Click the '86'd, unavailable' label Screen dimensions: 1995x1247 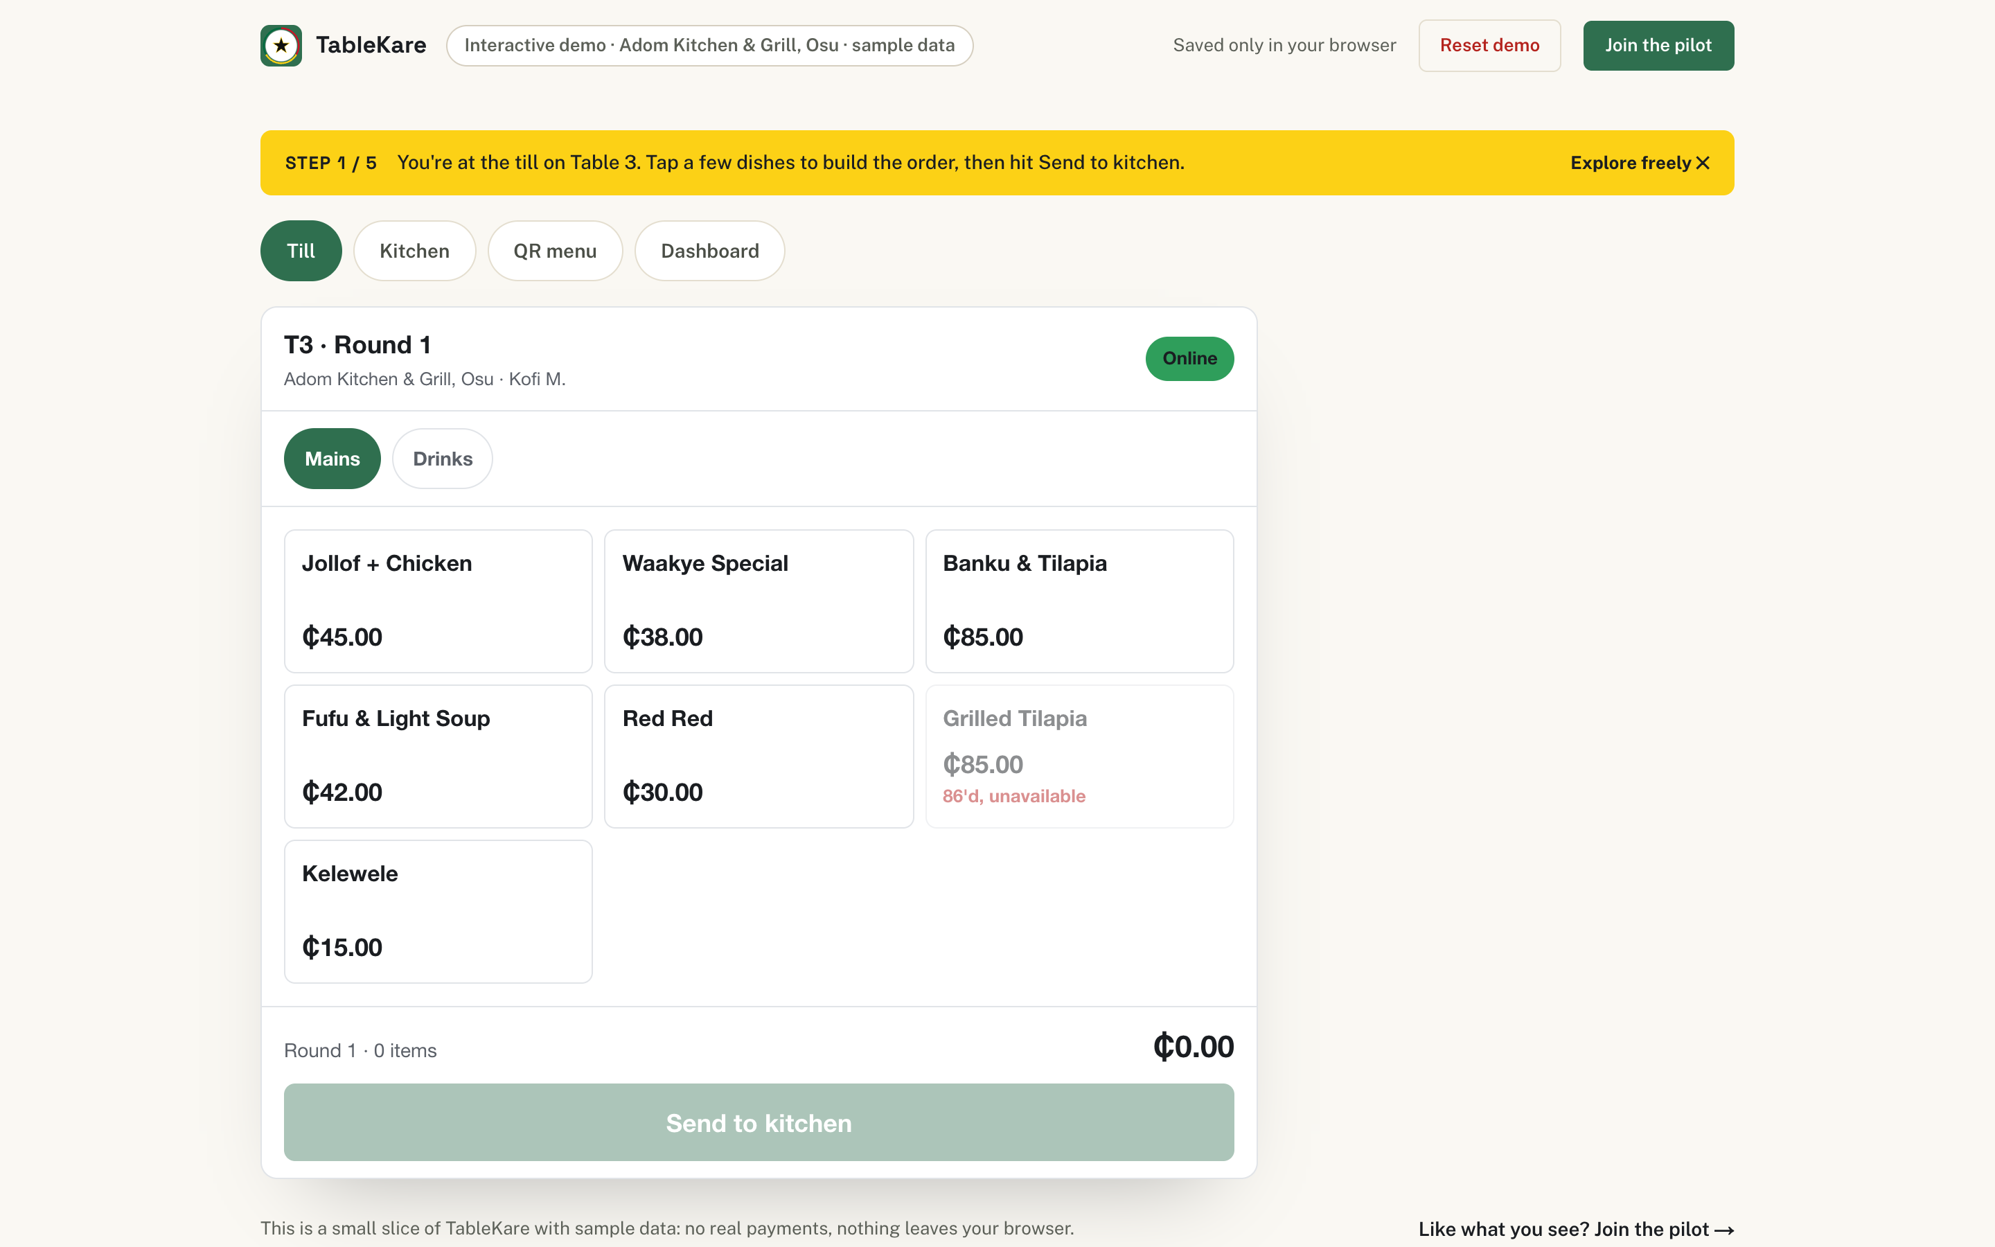click(x=1014, y=796)
